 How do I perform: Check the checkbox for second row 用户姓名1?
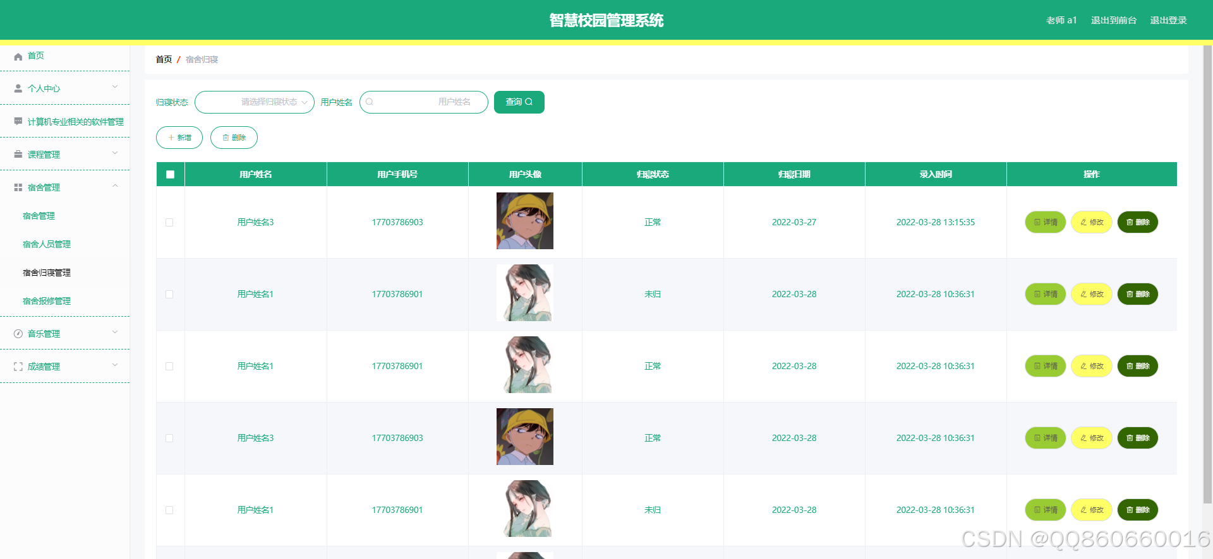(169, 294)
